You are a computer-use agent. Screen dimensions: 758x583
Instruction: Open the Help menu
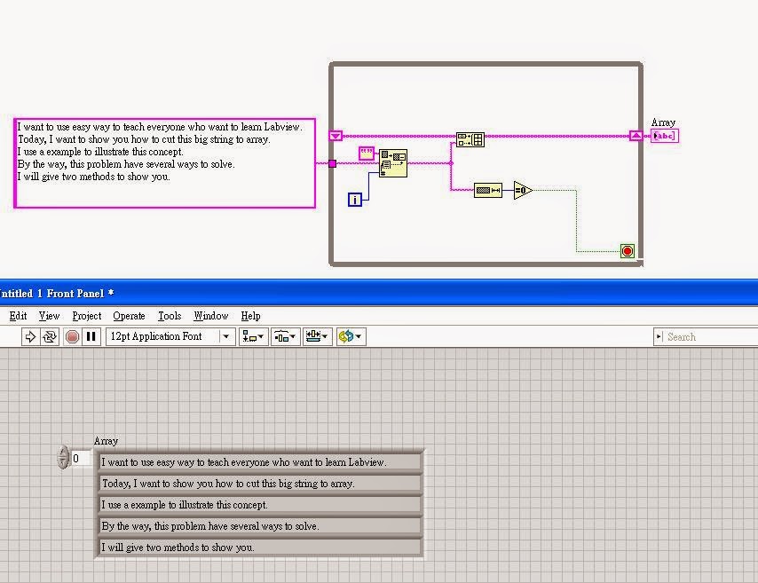click(250, 316)
